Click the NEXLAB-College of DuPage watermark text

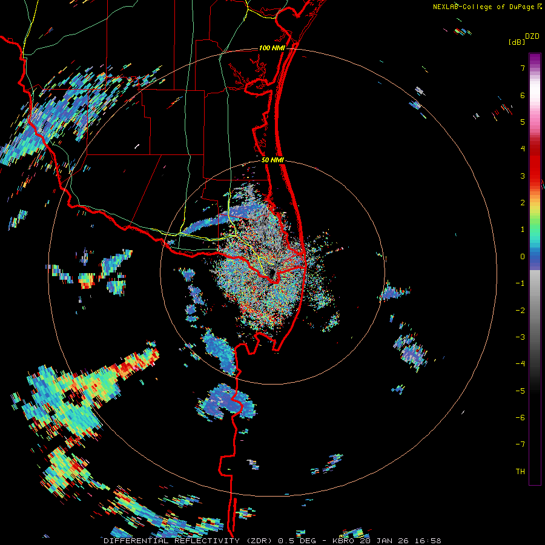click(x=484, y=7)
